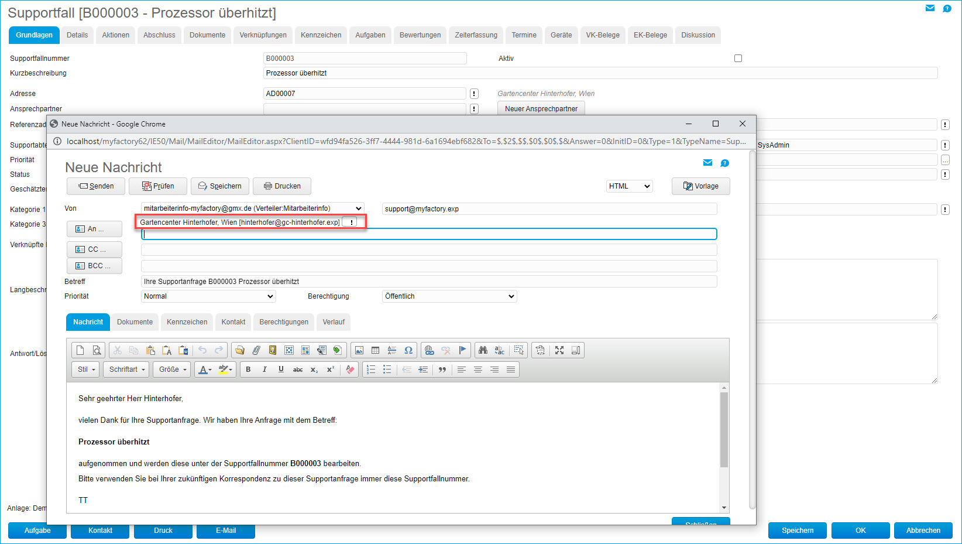Click the Senden button

[x=96, y=186]
